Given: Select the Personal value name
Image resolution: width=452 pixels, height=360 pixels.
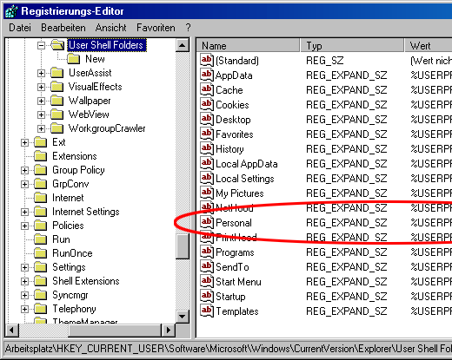Looking at the screenshot, I should pos(234,223).
